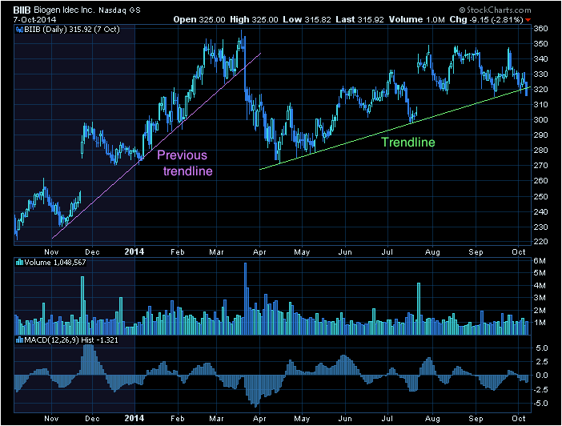Click the histogram icon beside MACD(12,26,9)

[x=20, y=340]
